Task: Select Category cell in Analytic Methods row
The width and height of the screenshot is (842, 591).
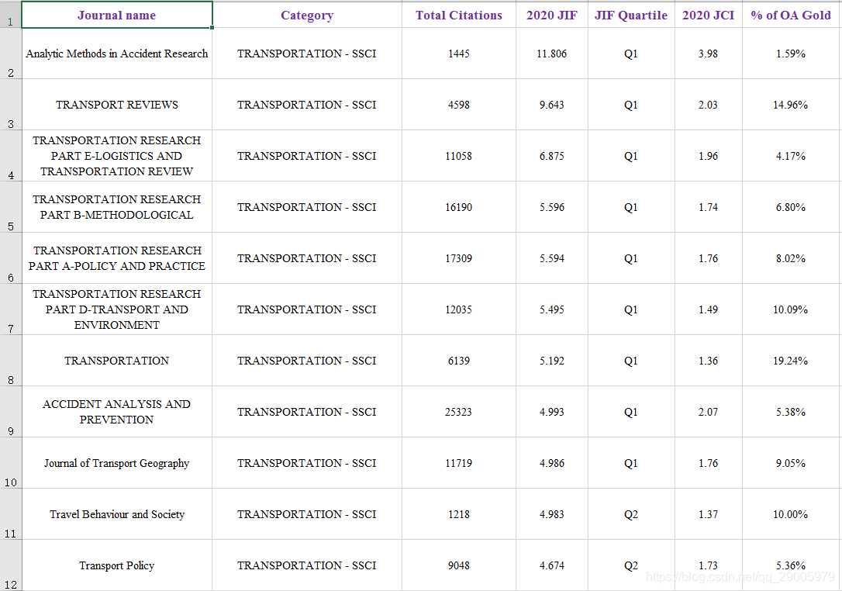Action: (x=306, y=54)
